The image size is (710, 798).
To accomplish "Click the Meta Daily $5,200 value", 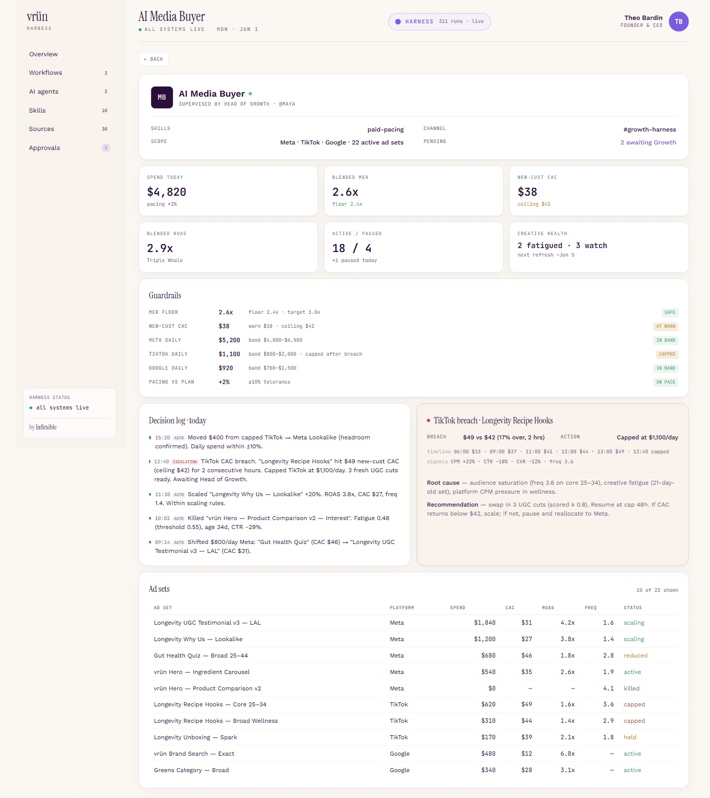I will click(229, 340).
